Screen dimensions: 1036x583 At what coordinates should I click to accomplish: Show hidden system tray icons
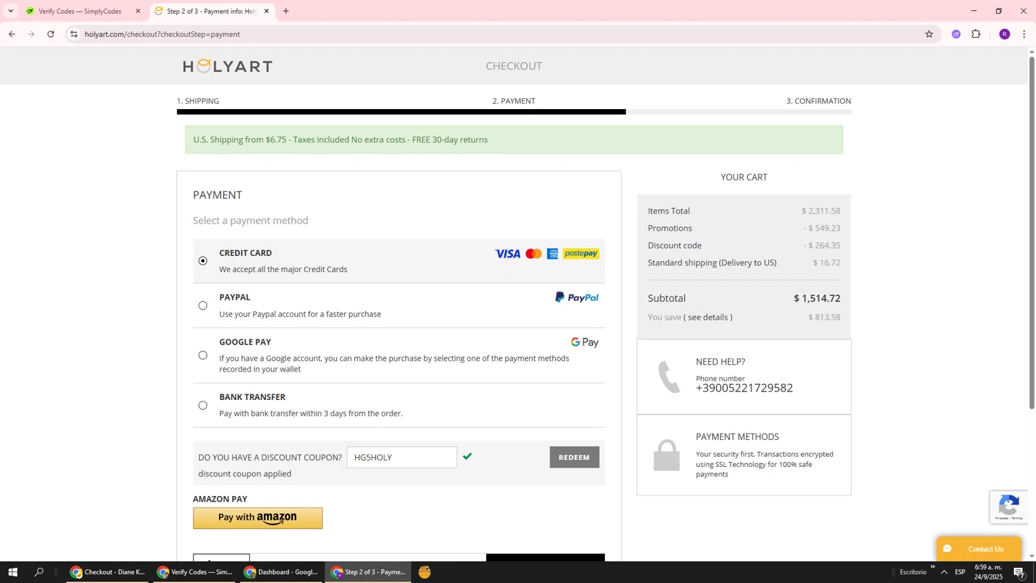[944, 572]
